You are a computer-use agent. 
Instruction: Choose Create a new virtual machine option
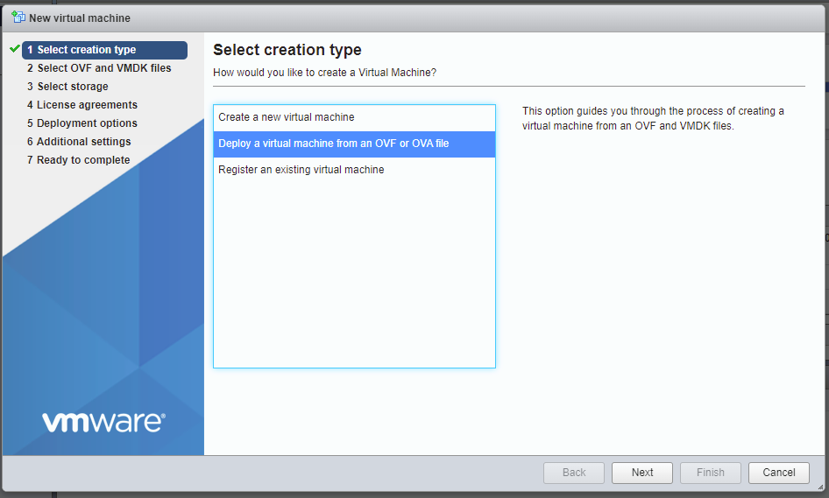[x=287, y=117]
